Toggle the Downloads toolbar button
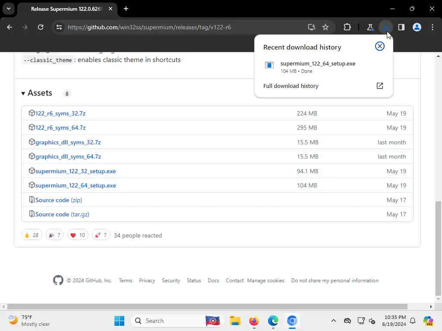442x331 pixels. click(385, 27)
